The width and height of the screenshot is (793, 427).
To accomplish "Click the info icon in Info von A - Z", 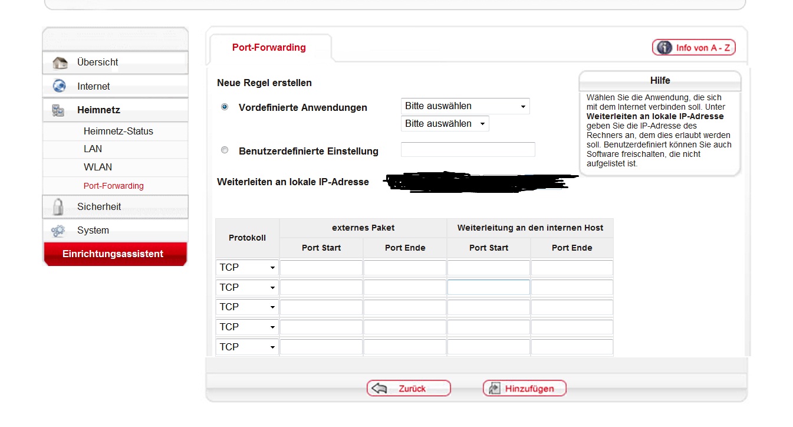I will coord(664,48).
